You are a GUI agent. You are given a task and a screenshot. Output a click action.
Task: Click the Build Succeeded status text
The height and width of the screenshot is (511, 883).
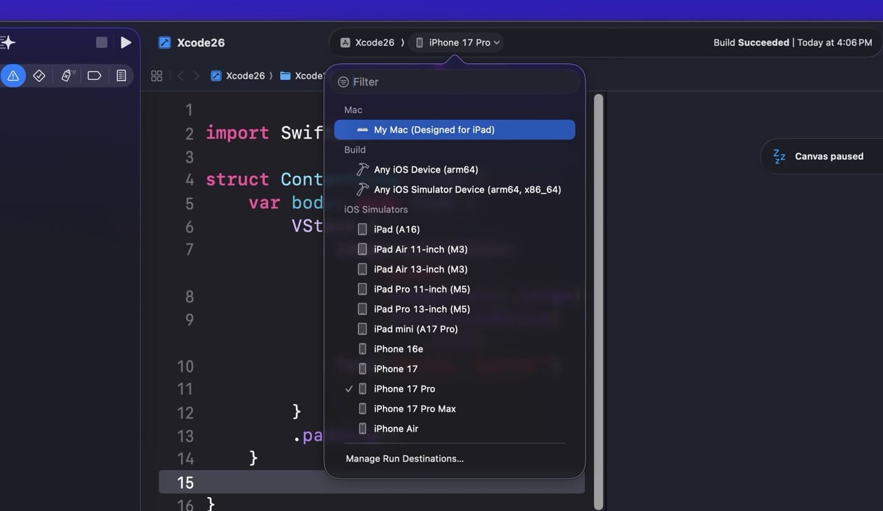pos(751,43)
